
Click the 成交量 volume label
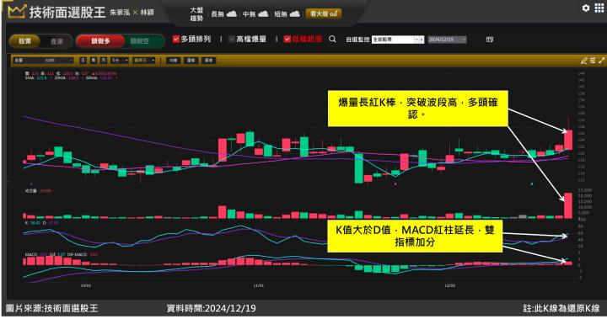30,190
